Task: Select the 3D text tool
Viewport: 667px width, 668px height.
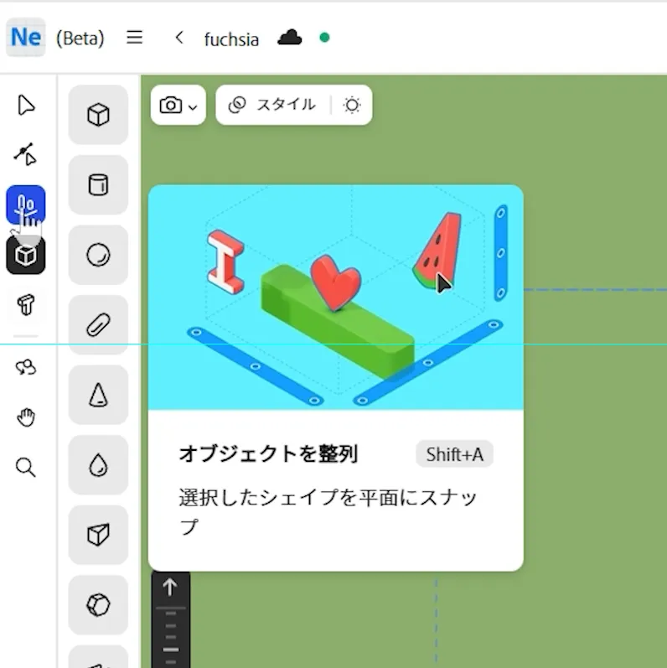Action: click(x=26, y=304)
